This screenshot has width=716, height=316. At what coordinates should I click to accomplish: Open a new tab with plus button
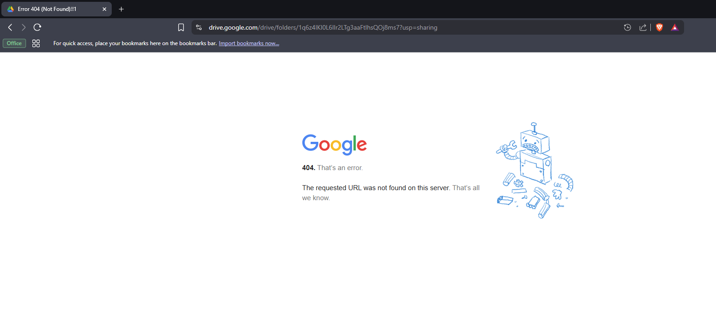pos(121,9)
